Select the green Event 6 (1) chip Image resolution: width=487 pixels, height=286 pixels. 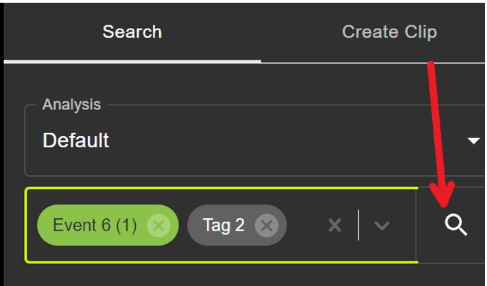coord(108,225)
